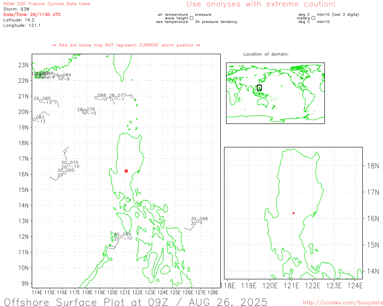Click the 16N latitude label on main map

[x=24, y=174]
